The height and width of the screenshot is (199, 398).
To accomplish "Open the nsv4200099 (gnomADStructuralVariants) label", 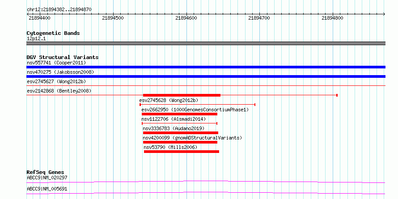I will click(192, 138).
